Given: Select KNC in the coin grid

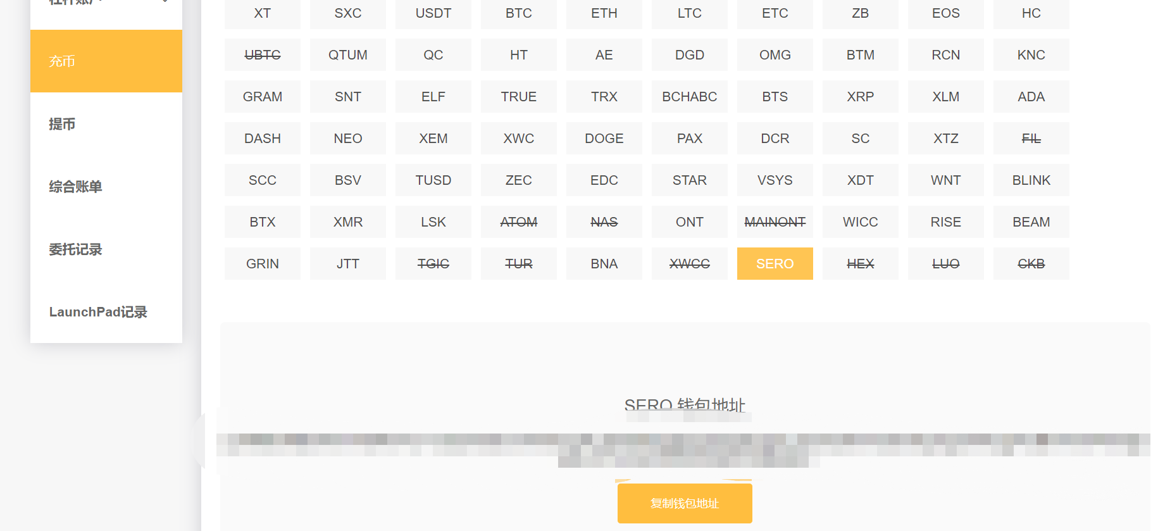Looking at the screenshot, I should click(x=1031, y=55).
